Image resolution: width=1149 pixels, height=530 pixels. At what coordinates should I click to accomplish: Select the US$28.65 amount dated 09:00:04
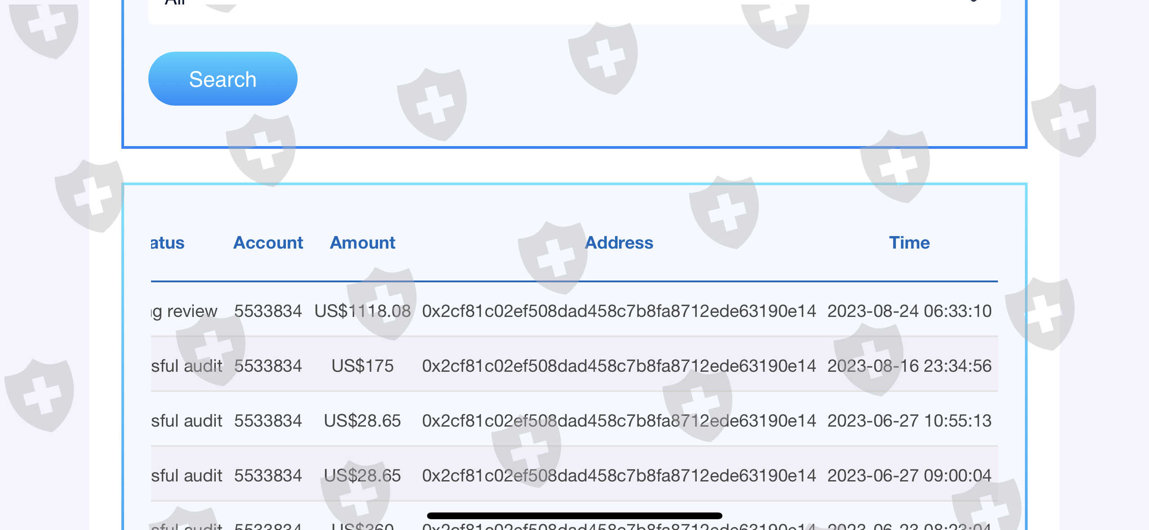(362, 476)
